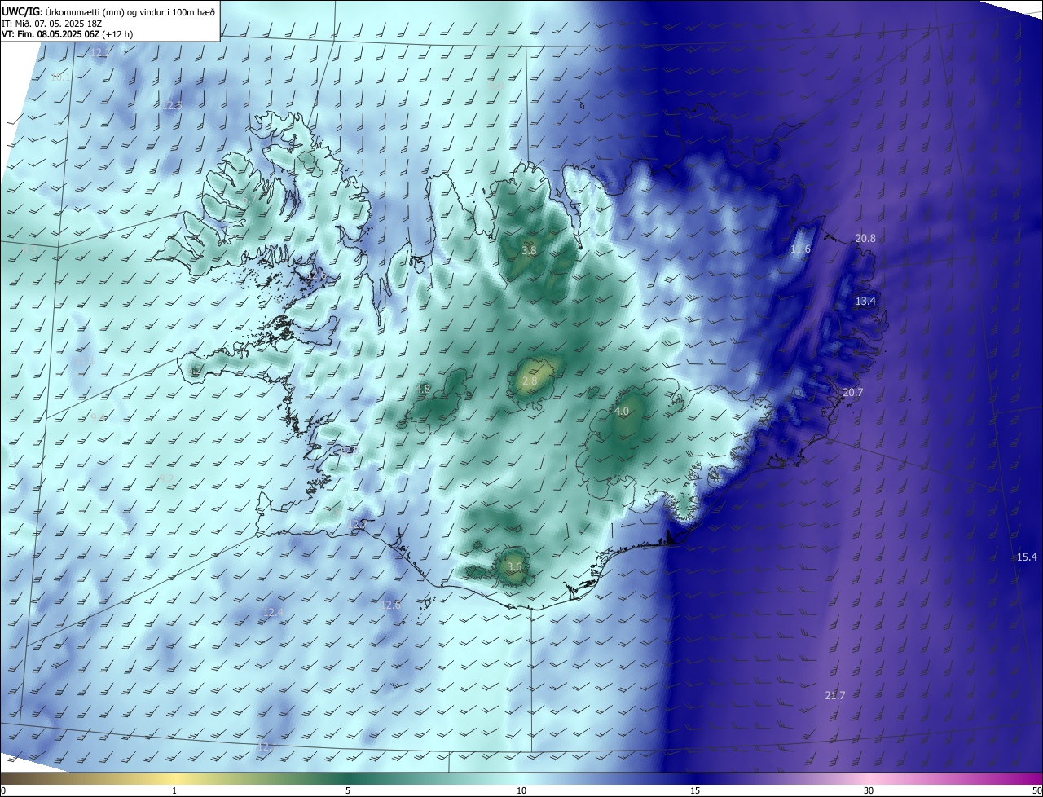The height and width of the screenshot is (797, 1043).
Task: Click the 9.2 value label
Action: 166,478
